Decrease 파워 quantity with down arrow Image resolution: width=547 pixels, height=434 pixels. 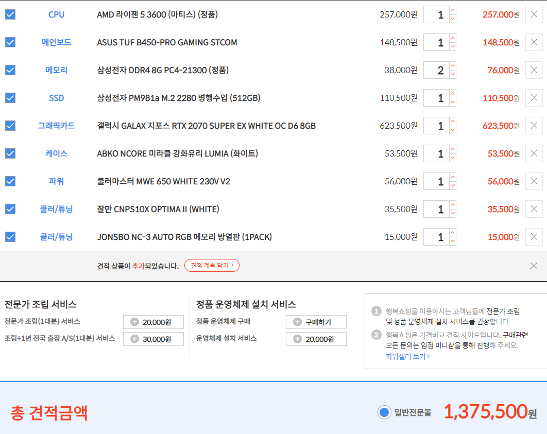[452, 185]
